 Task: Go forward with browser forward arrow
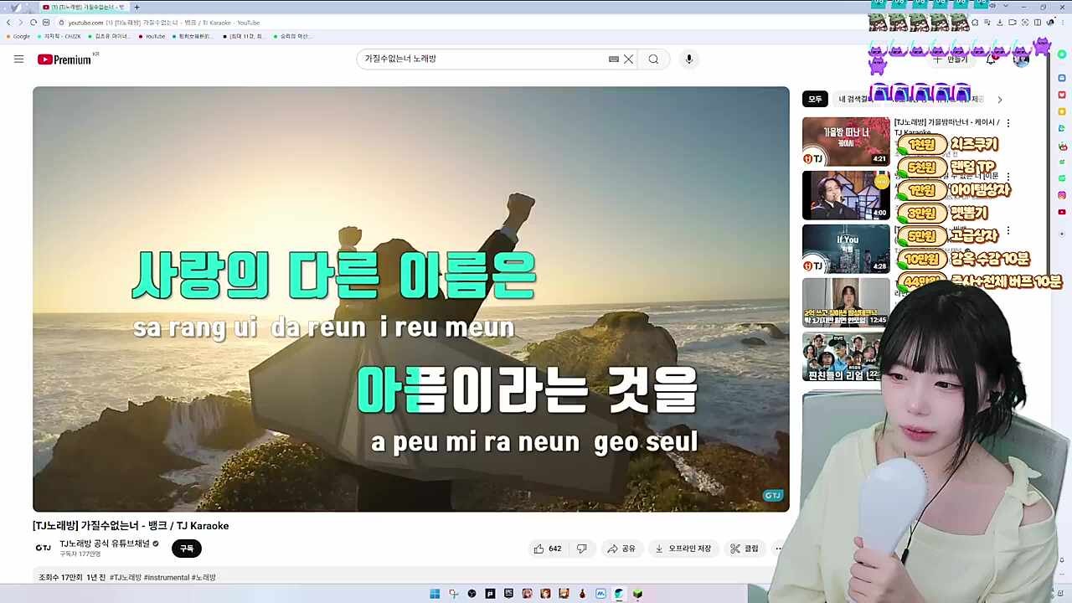tap(20, 23)
